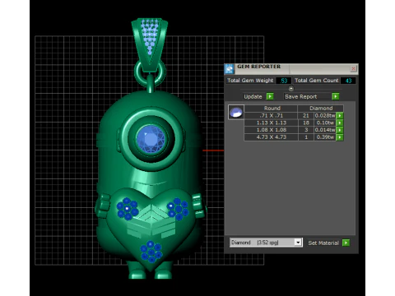Select the bottom gem flower cluster on the heart

coord(151,252)
